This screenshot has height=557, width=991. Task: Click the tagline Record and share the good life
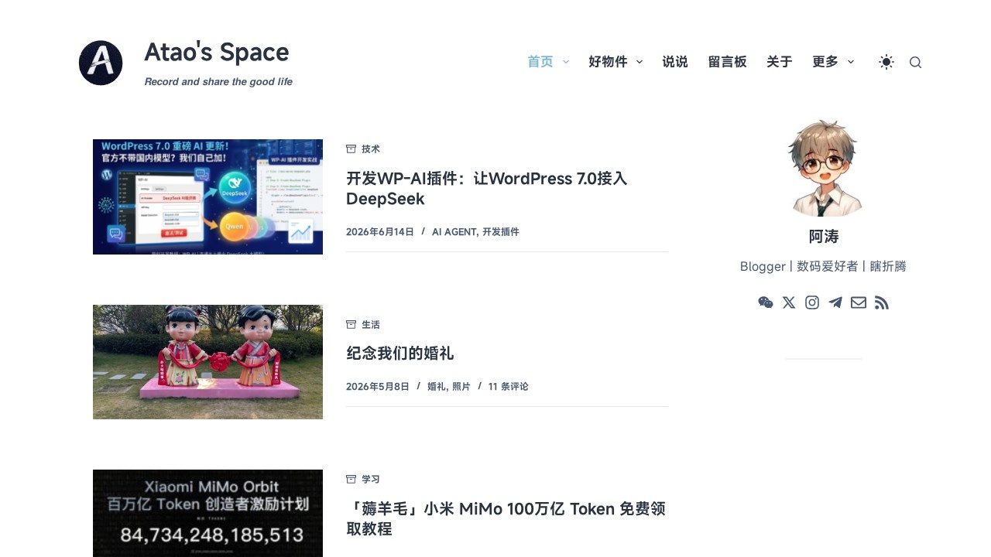(218, 81)
